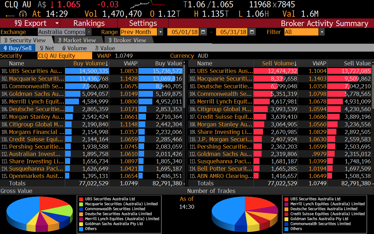This screenshot has width=374, height=234.
Task: Click Others in Gross Value legend
Action: [x=91, y=229]
